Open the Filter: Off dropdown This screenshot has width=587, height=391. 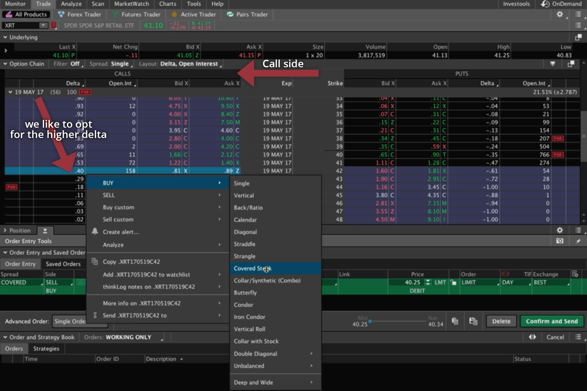coord(68,64)
